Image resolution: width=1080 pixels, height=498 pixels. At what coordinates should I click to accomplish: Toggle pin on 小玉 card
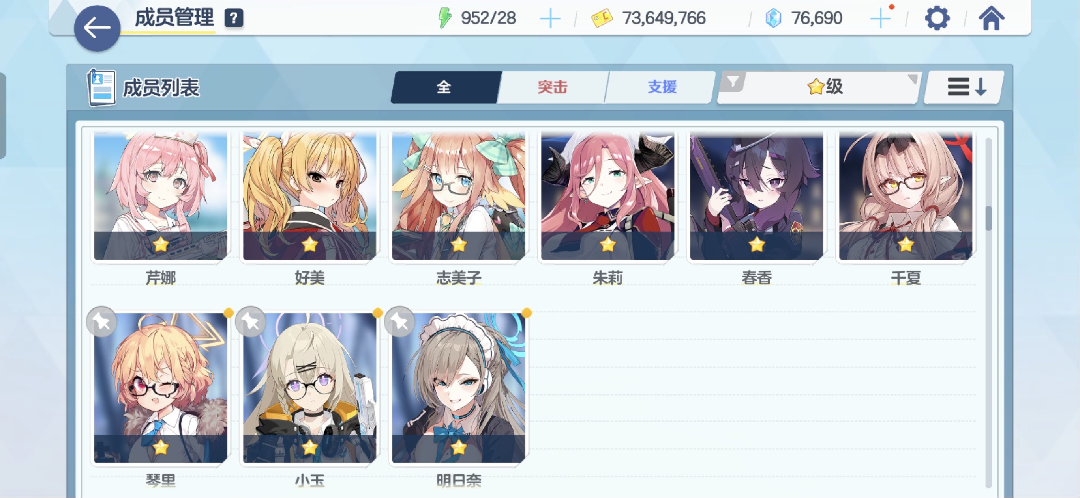click(251, 321)
